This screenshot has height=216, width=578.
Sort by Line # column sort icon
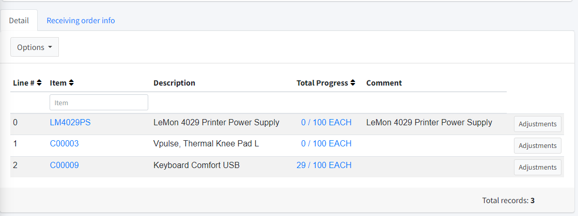point(39,83)
